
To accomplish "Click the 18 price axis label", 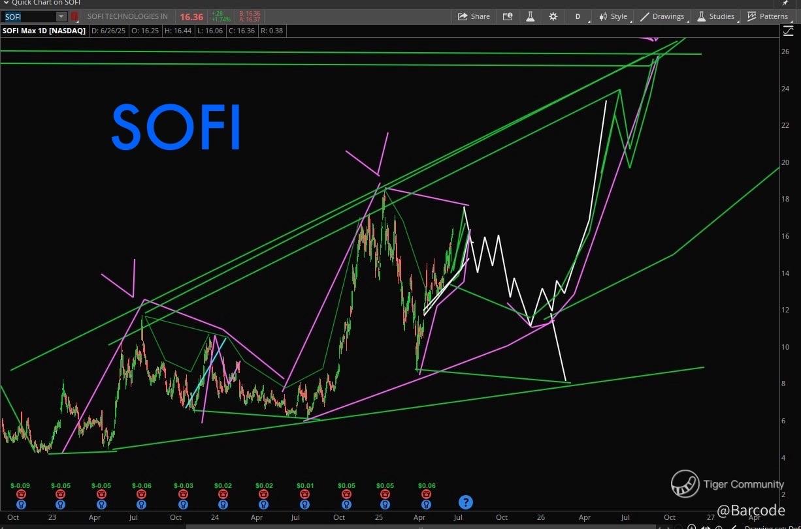I will pos(787,200).
